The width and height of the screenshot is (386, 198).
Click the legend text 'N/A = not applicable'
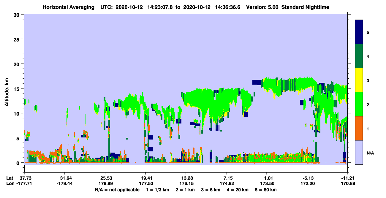[x=117, y=190]
